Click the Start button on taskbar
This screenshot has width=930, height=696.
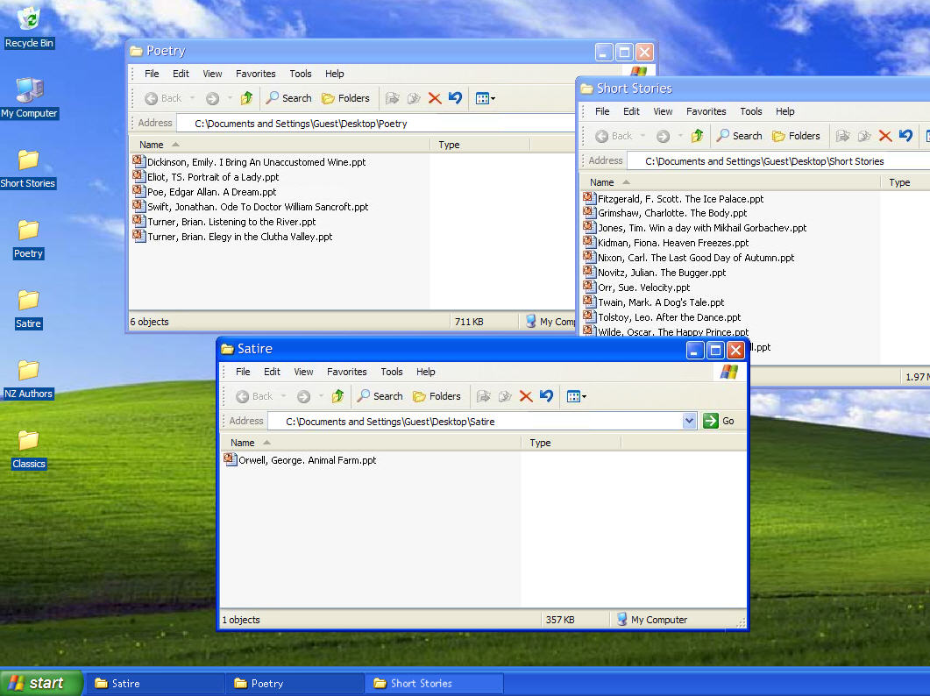[x=41, y=684]
